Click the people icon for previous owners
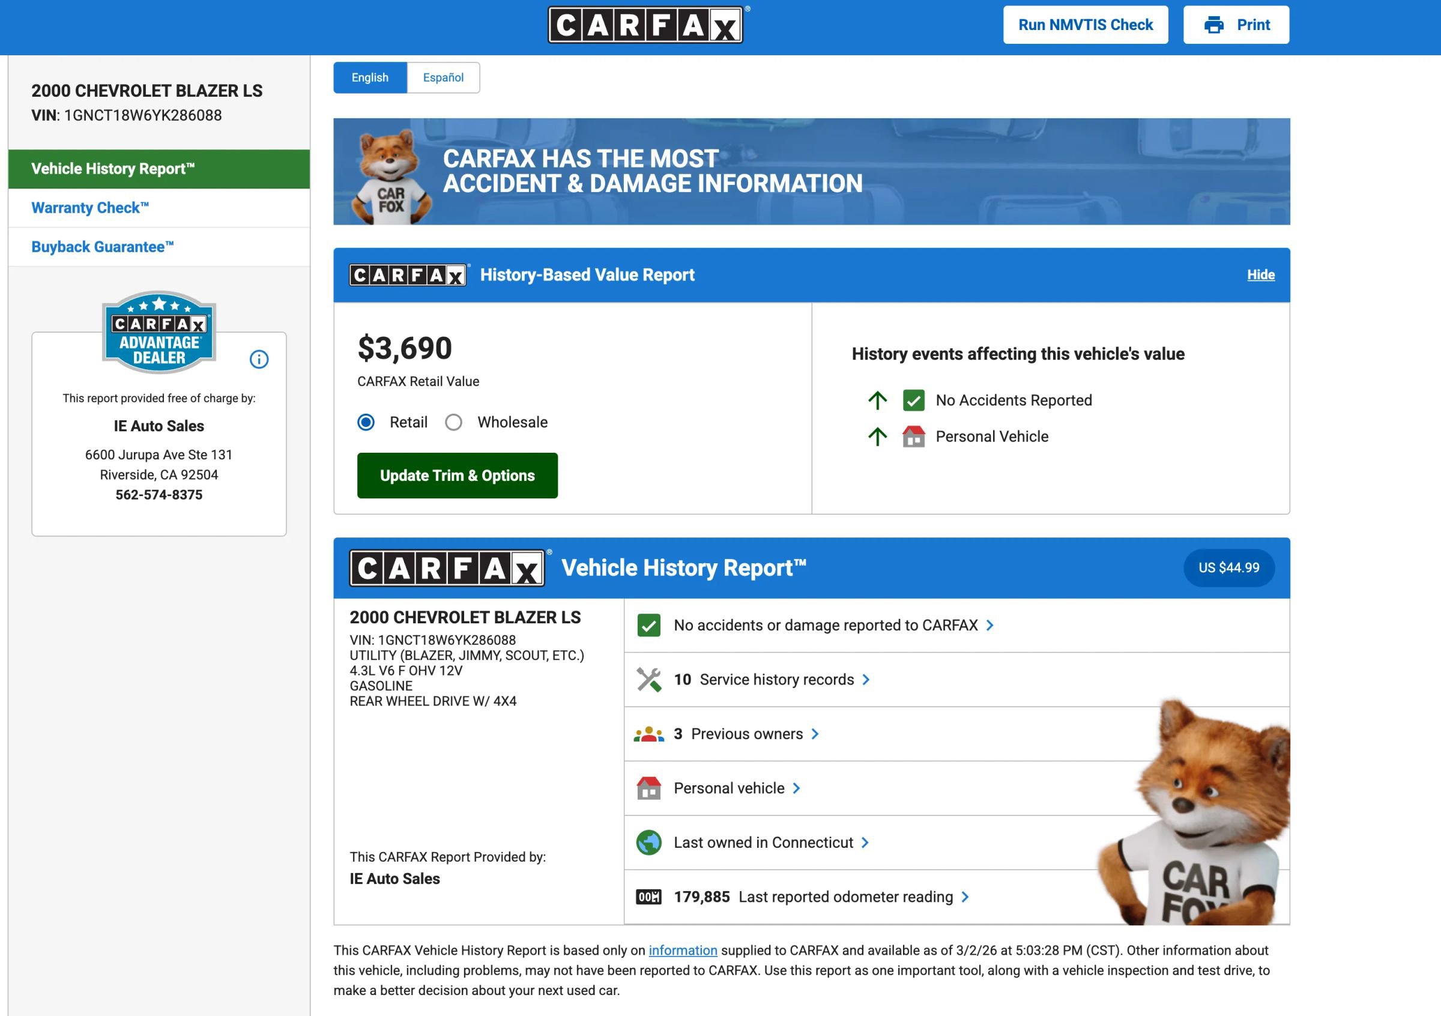Image resolution: width=1441 pixels, height=1016 pixels. pos(648,734)
